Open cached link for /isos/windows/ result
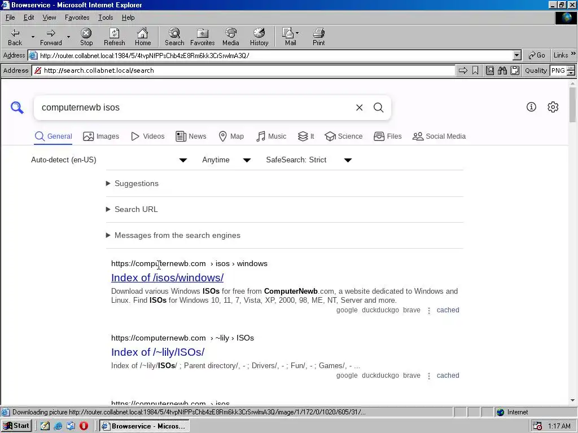Image resolution: width=578 pixels, height=433 pixels. [x=448, y=310]
